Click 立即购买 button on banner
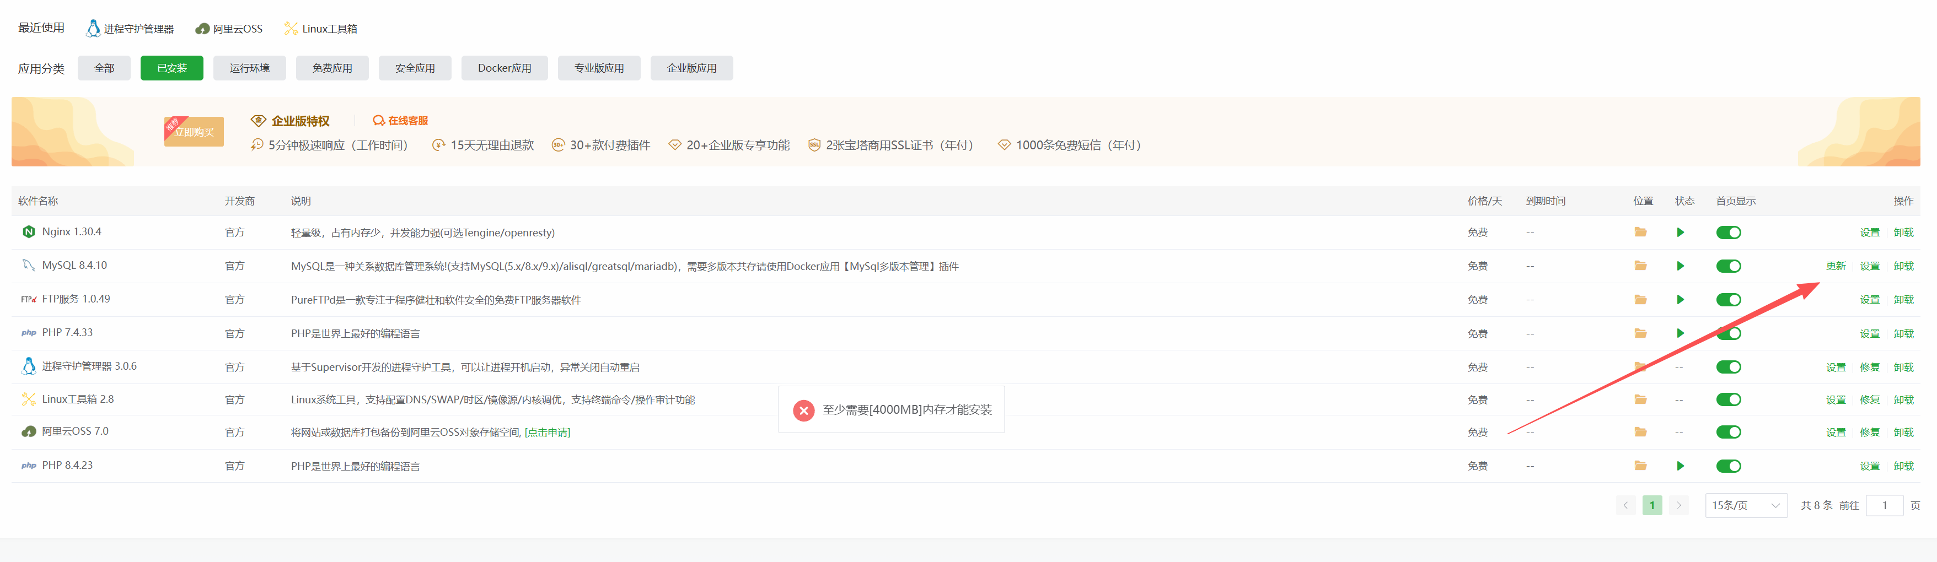 point(193,132)
